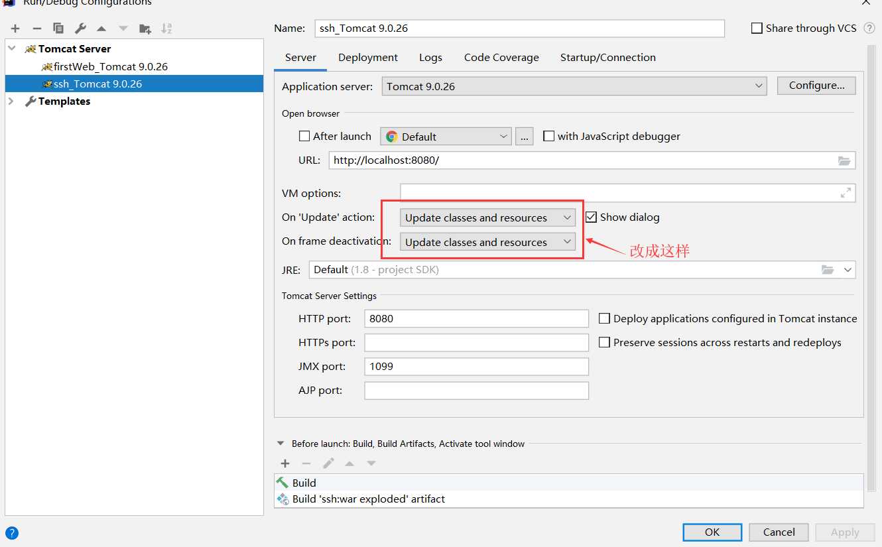Click the Apply button
This screenshot has width=882, height=547.
click(x=845, y=532)
